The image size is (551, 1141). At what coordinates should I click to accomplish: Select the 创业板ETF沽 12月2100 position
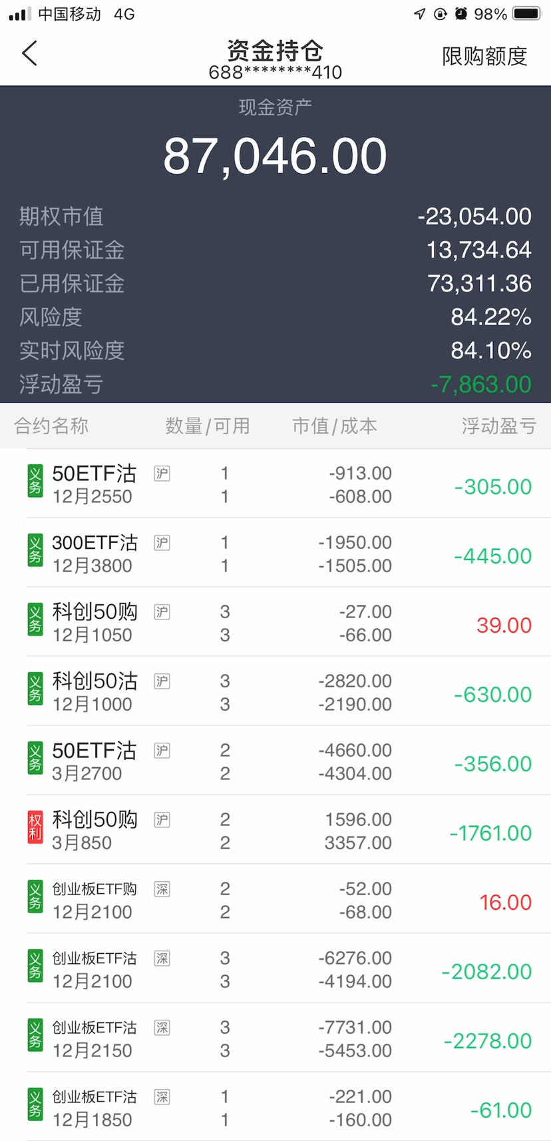tap(279, 969)
